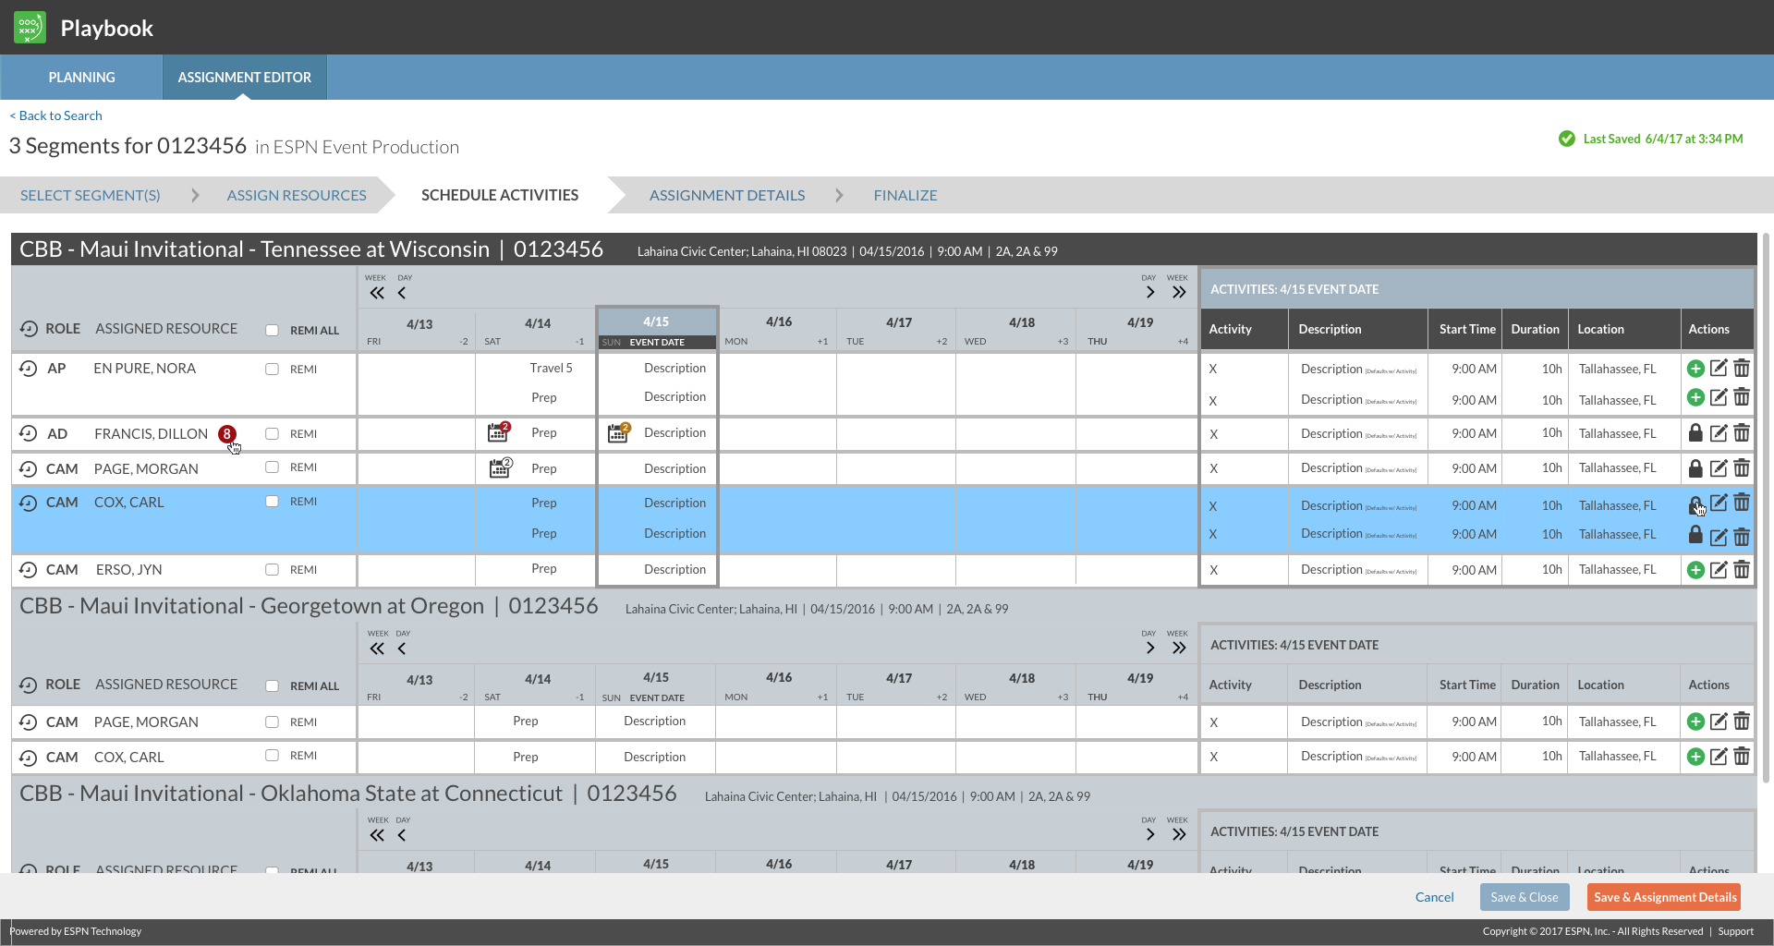Screen dimensions: 1774x946
Task: Click the lock icon in FRANCIS, DILLON activity row
Action: (1695, 432)
